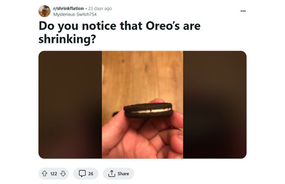Open the r/shrinkflation subreddit link

coord(68,8)
